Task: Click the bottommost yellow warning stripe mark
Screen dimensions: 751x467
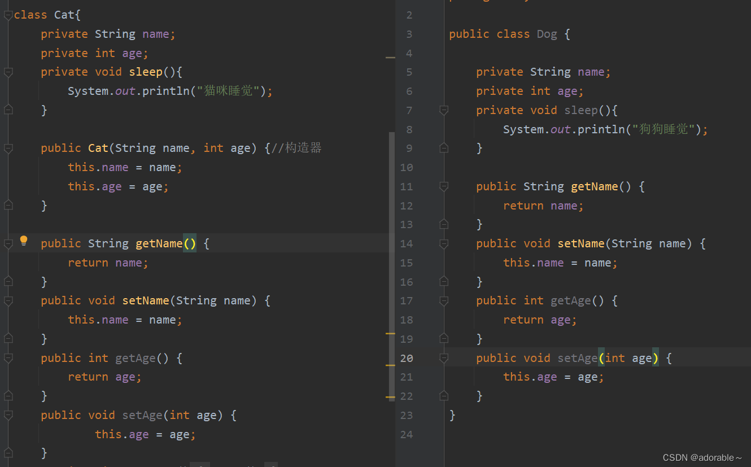Action: pyautogui.click(x=390, y=398)
